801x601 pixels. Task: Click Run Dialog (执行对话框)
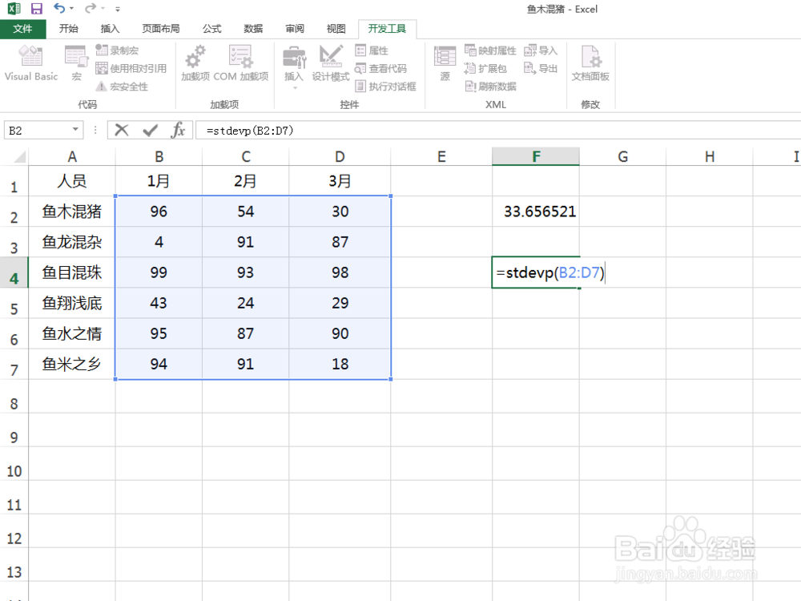point(386,86)
